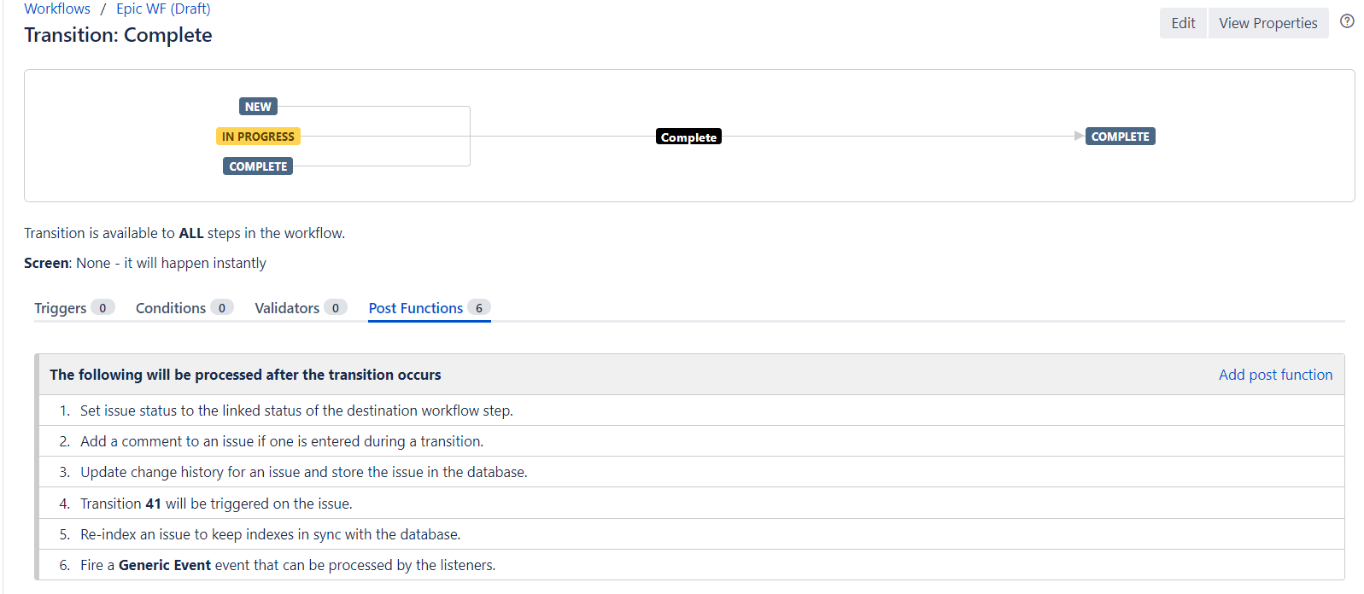Click the 'Transition: Complete' page heading

tap(118, 35)
